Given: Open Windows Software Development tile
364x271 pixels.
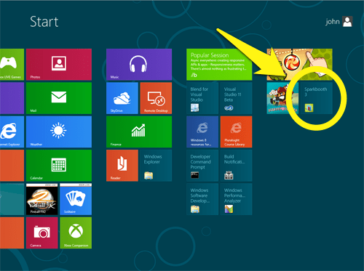Looking at the screenshot, I should pyautogui.click(x=202, y=199).
